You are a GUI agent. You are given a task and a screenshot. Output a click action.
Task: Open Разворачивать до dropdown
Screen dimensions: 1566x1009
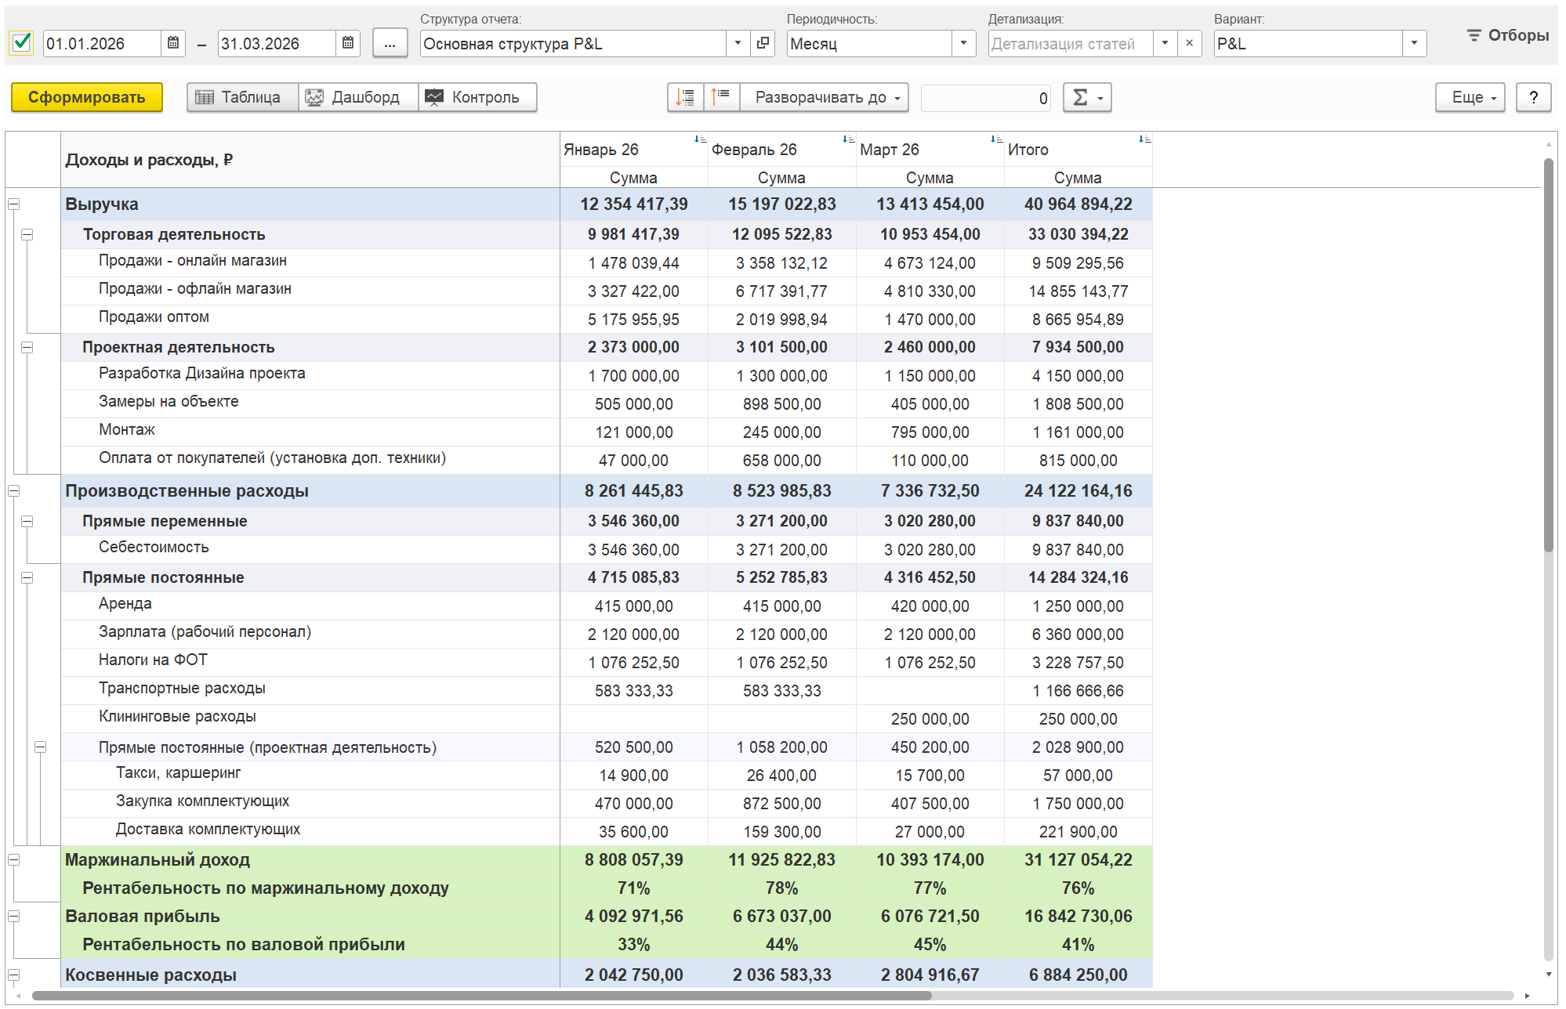coord(825,97)
